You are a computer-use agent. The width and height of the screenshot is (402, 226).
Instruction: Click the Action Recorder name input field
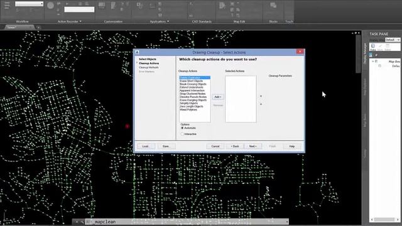[79, 9]
